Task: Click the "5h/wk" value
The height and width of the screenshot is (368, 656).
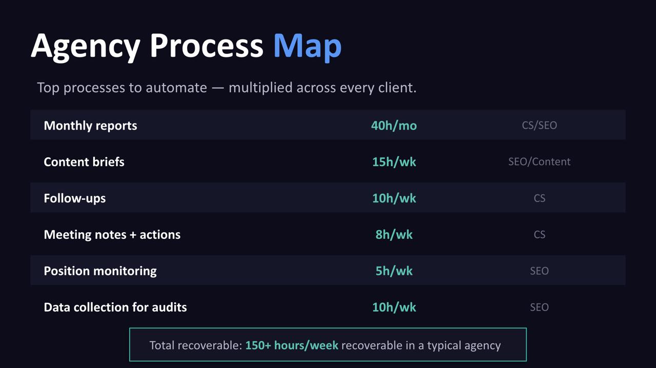Action: pyautogui.click(x=394, y=271)
